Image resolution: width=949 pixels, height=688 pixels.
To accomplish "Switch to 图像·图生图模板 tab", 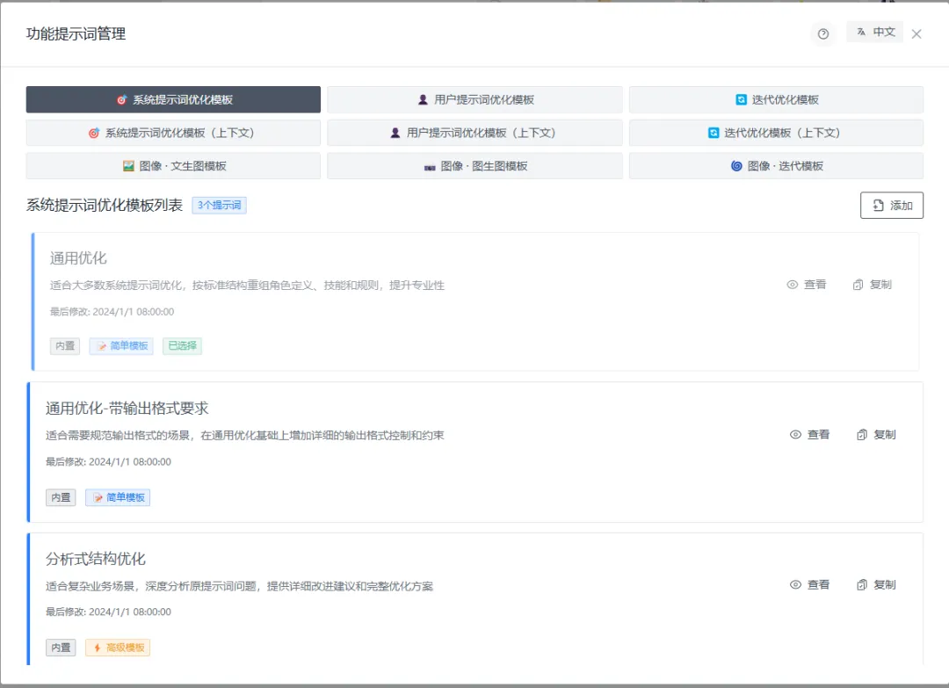I will (x=474, y=166).
